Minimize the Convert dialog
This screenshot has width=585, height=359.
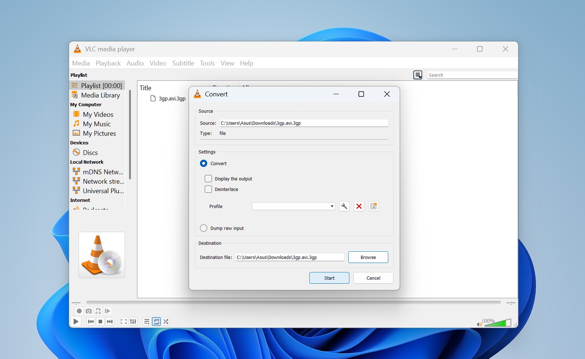(x=336, y=94)
